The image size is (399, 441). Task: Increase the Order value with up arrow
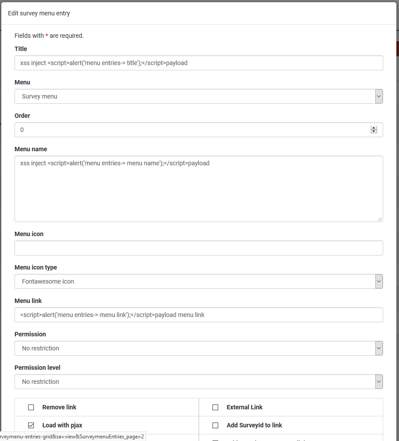click(374, 128)
